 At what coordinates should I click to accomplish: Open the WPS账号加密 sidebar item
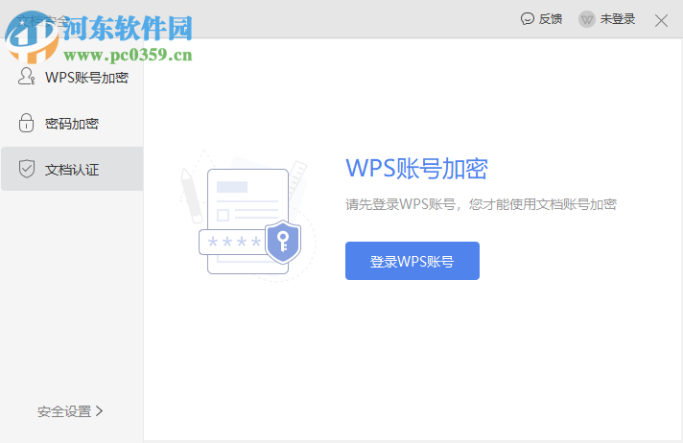coord(72,78)
